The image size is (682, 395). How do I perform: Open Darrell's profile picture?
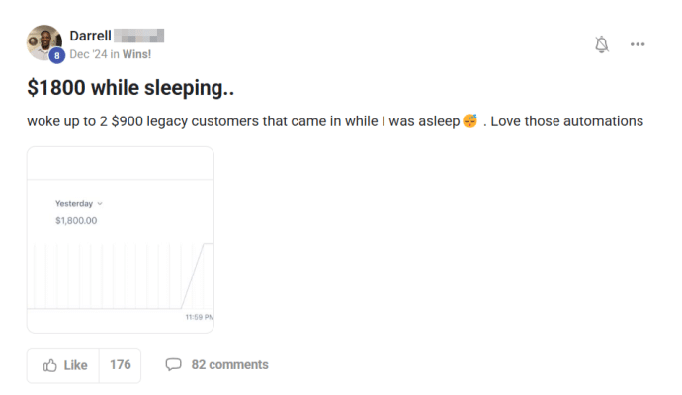(x=43, y=42)
